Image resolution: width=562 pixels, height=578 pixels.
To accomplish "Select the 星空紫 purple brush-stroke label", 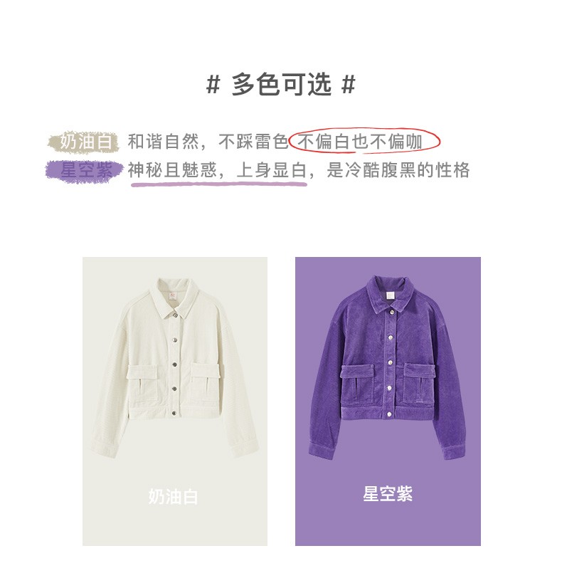I will (84, 171).
